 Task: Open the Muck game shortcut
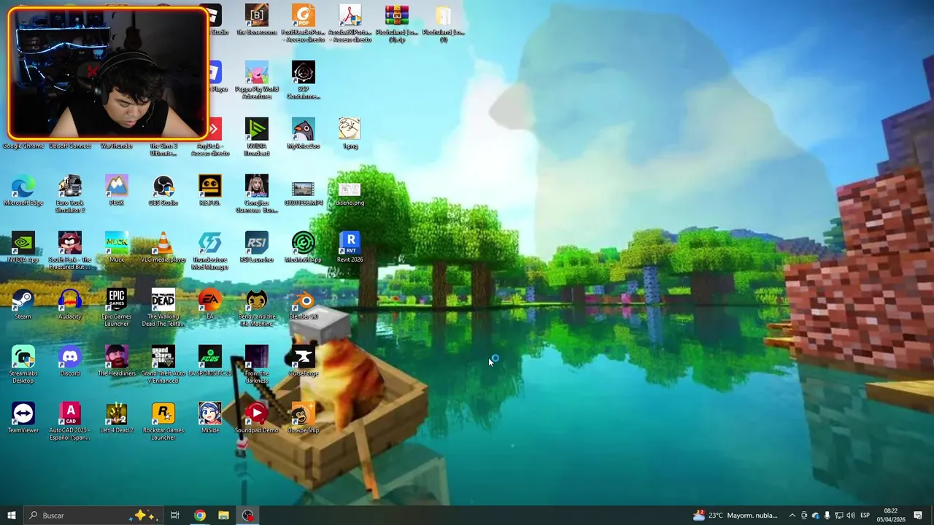click(117, 247)
